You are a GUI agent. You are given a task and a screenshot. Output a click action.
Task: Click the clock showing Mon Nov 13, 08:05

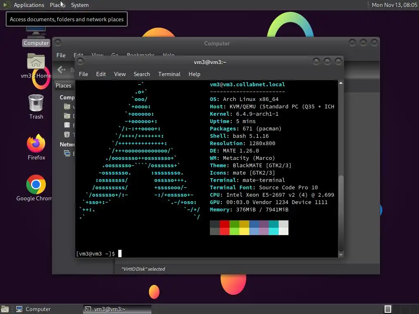point(394,5)
